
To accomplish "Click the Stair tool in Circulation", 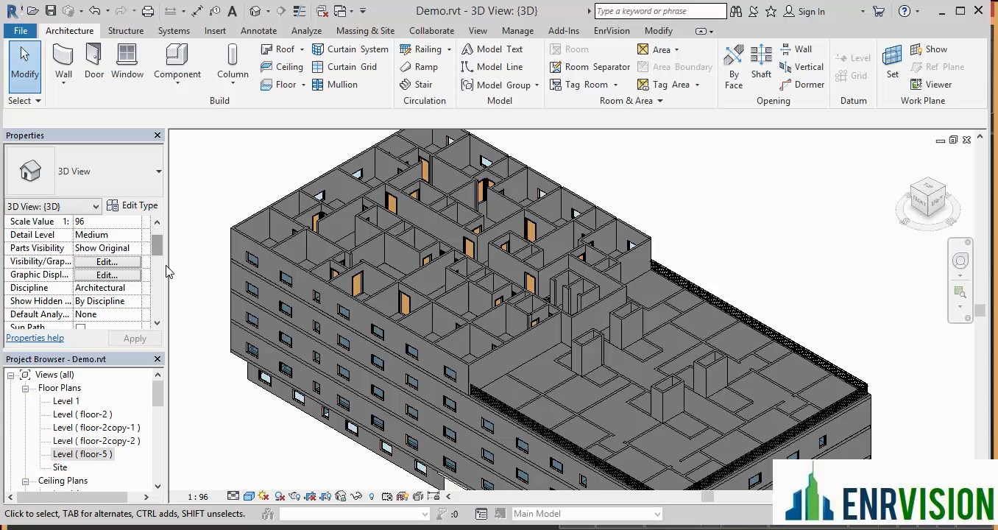I will point(416,85).
